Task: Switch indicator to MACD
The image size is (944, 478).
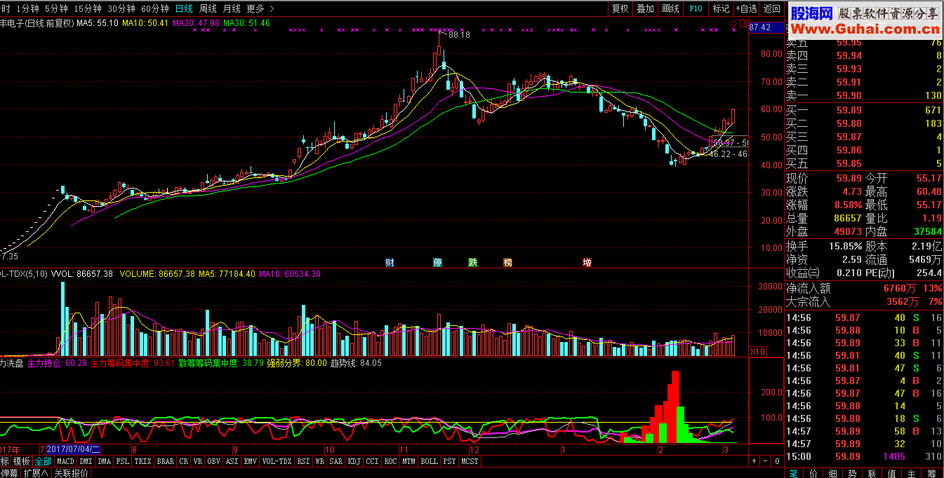Action: 65,461
